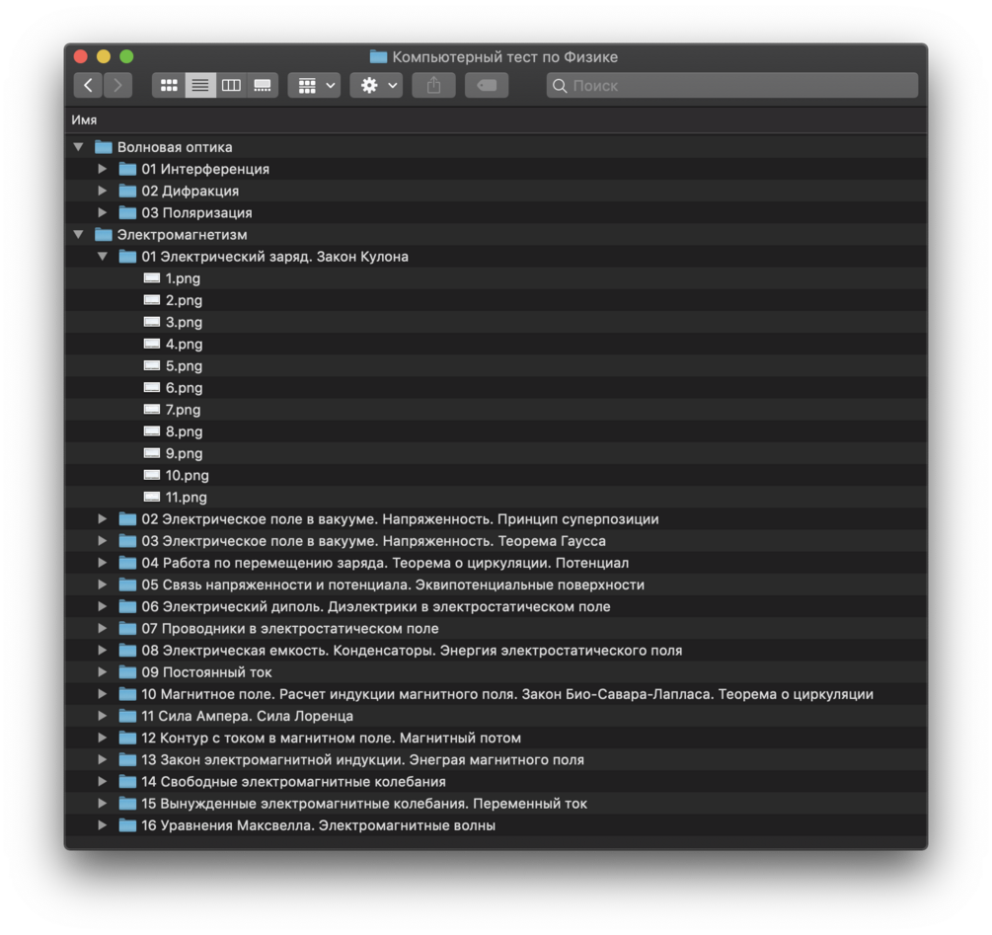Expand 05 Связь напряженности и потенциала

coord(102,584)
